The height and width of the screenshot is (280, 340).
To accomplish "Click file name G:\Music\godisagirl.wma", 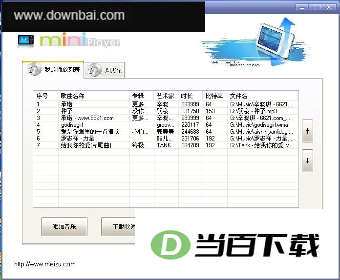I will [x=259, y=125].
